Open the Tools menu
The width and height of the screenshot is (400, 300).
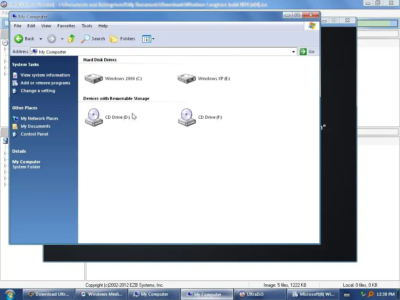[x=87, y=26]
